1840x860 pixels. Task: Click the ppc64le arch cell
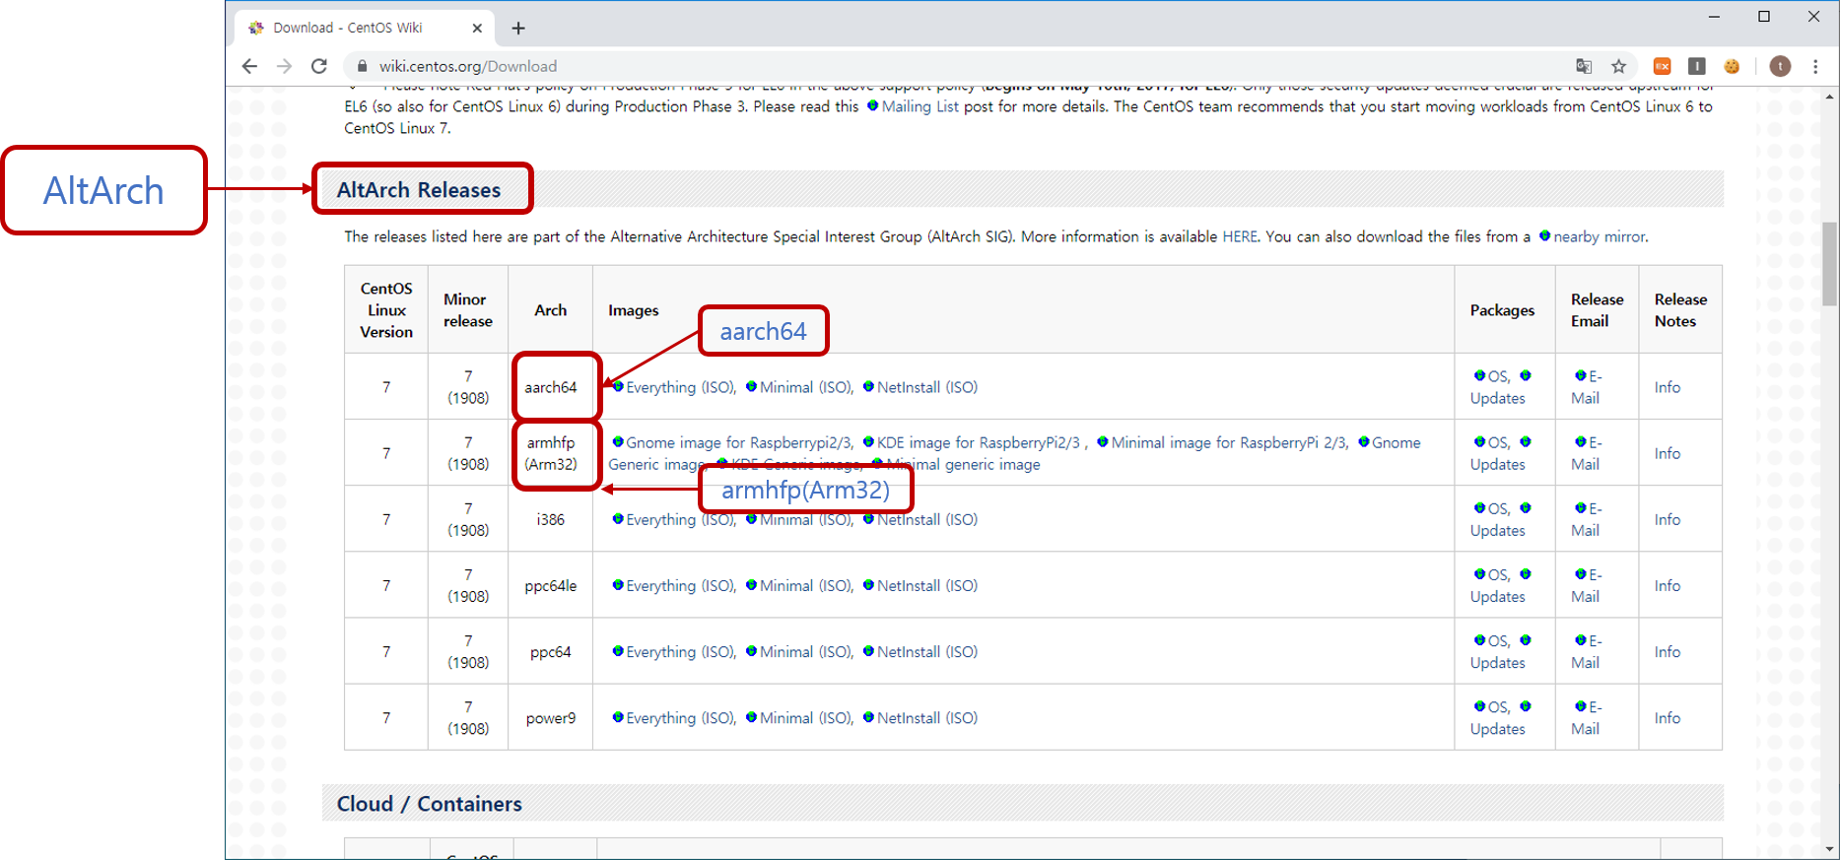pos(551,585)
